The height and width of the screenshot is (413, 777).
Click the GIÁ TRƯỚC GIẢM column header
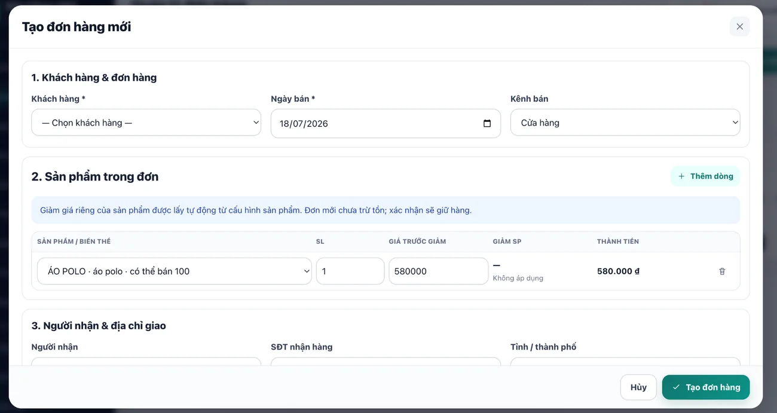417,241
